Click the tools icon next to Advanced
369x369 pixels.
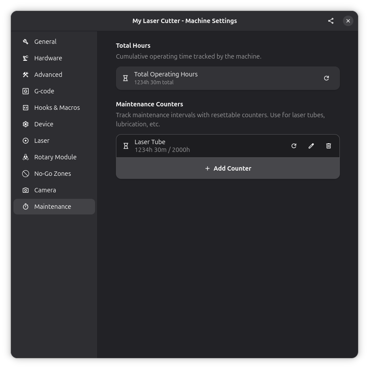26,75
